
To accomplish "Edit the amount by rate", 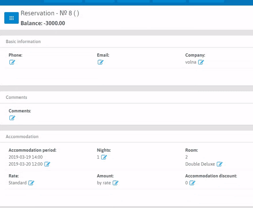I will 116,183.
